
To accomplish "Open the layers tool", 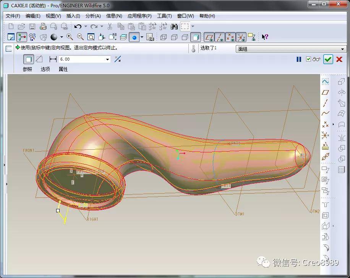I will point(123,37).
